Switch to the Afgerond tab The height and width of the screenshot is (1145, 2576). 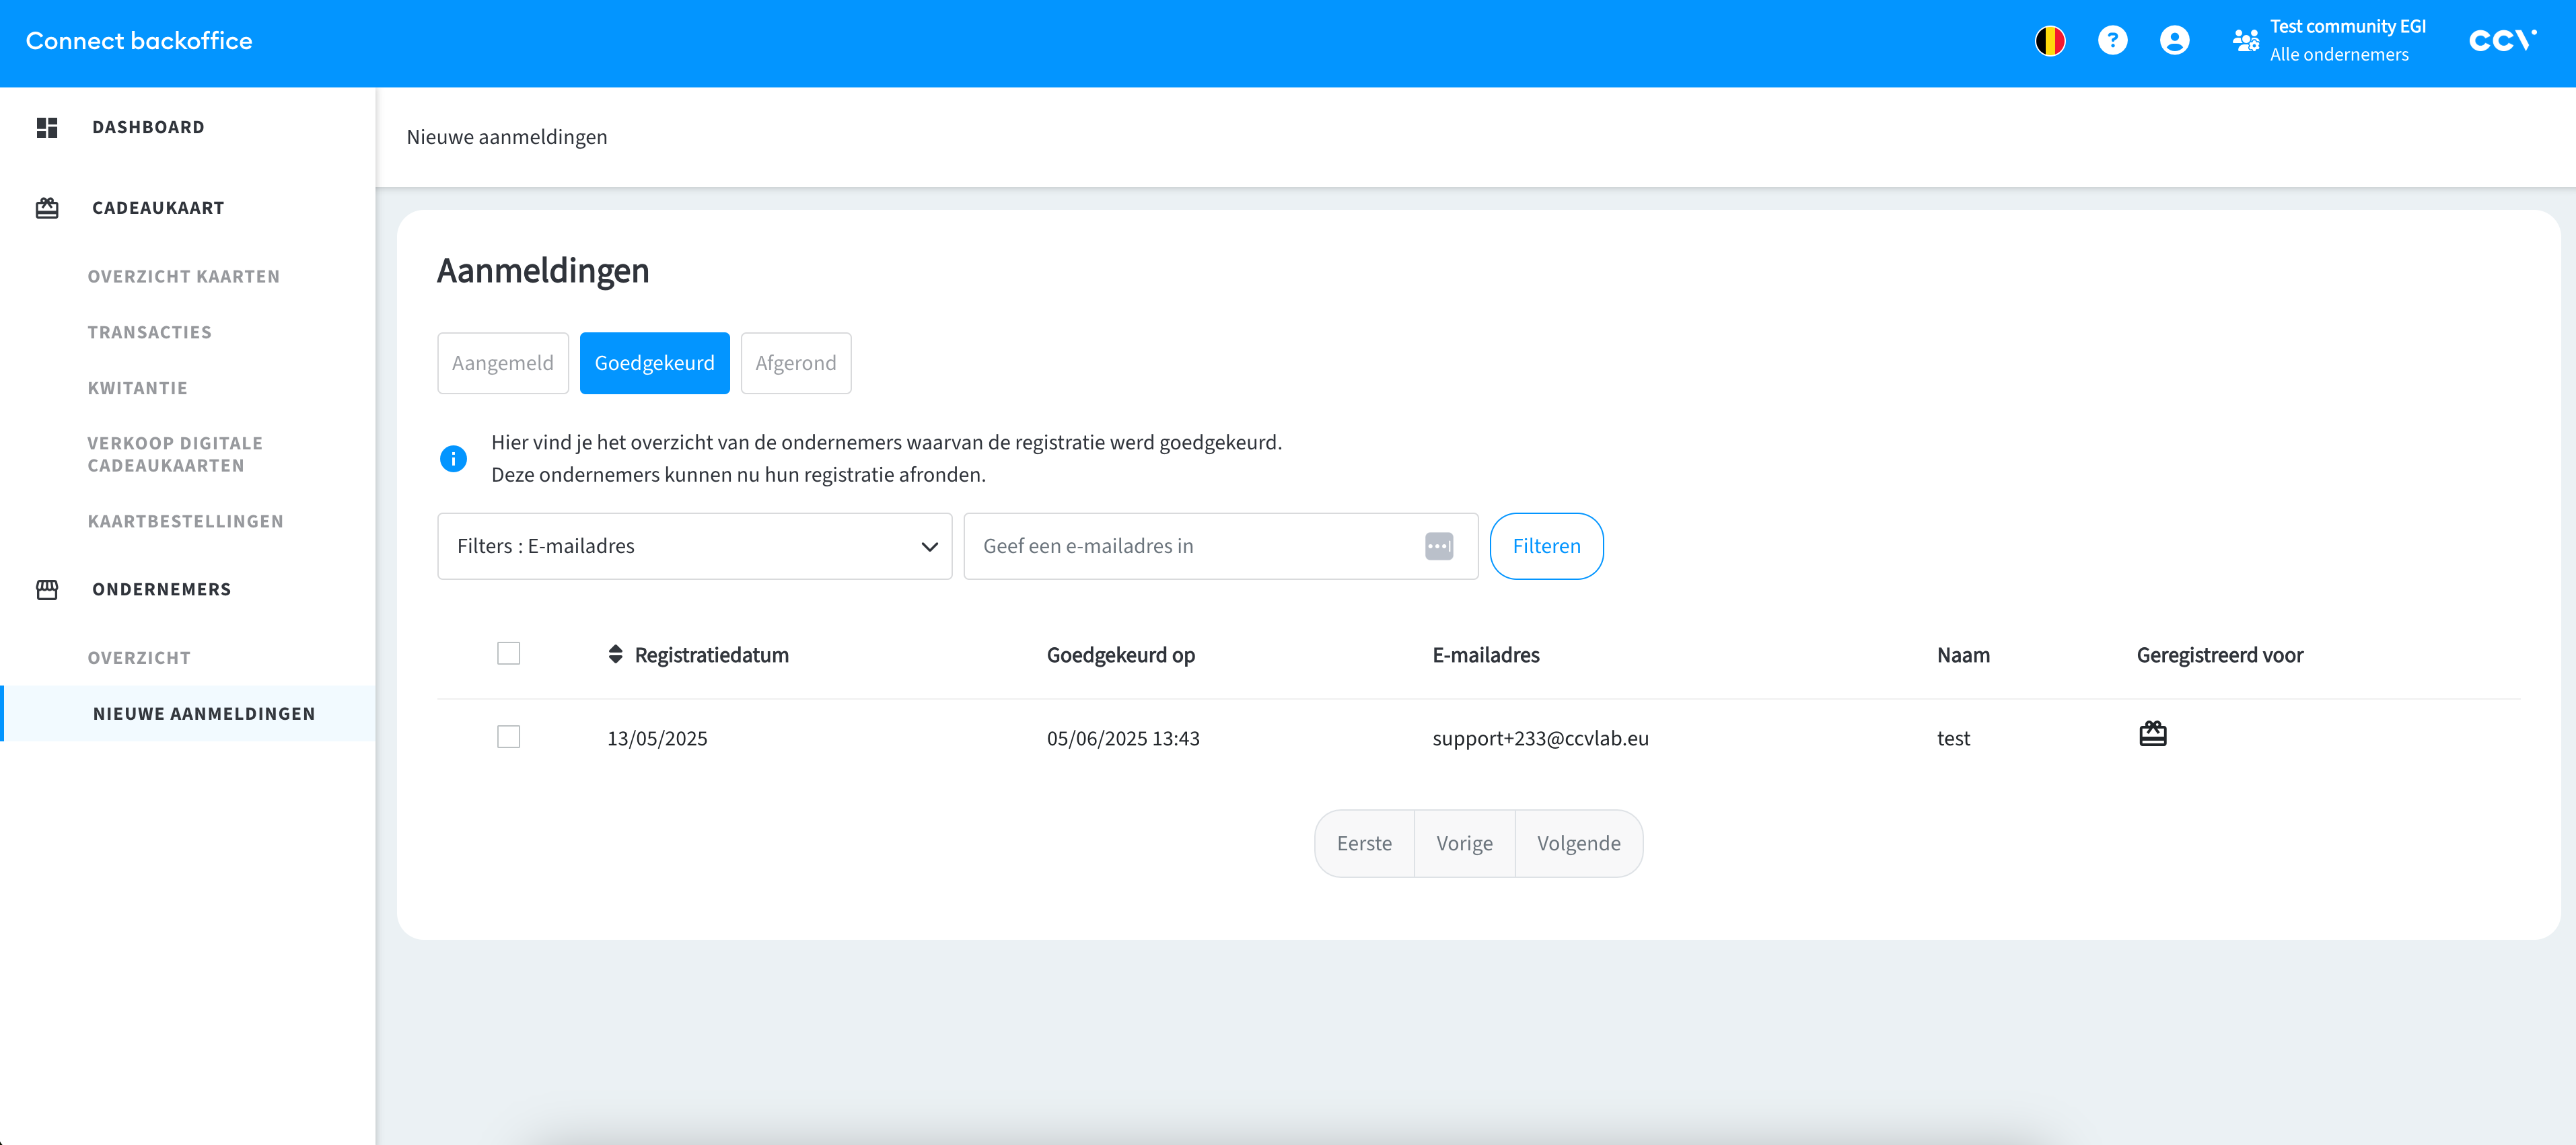[x=795, y=363]
